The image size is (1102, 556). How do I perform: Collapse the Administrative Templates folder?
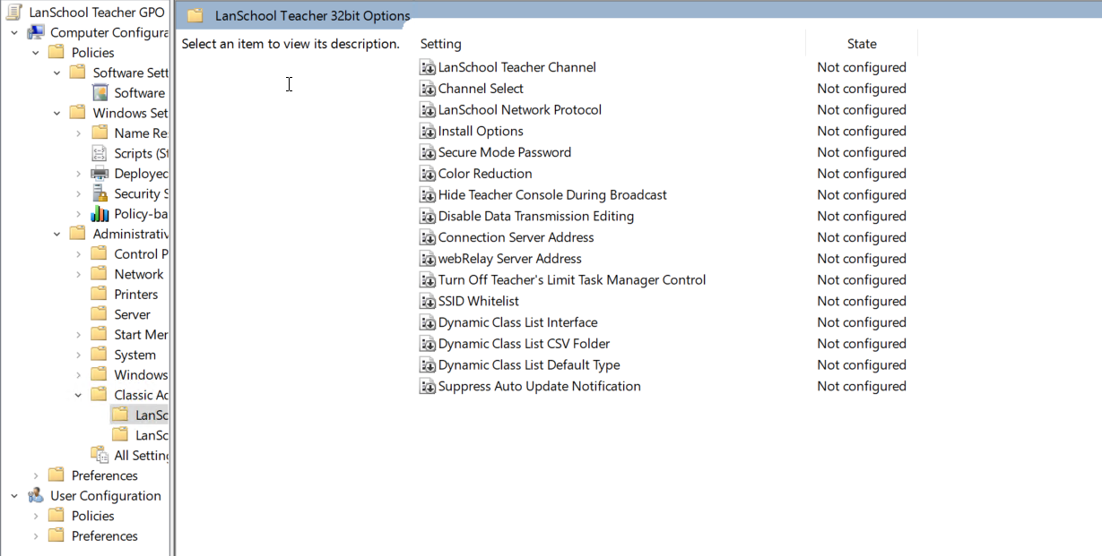click(x=57, y=234)
